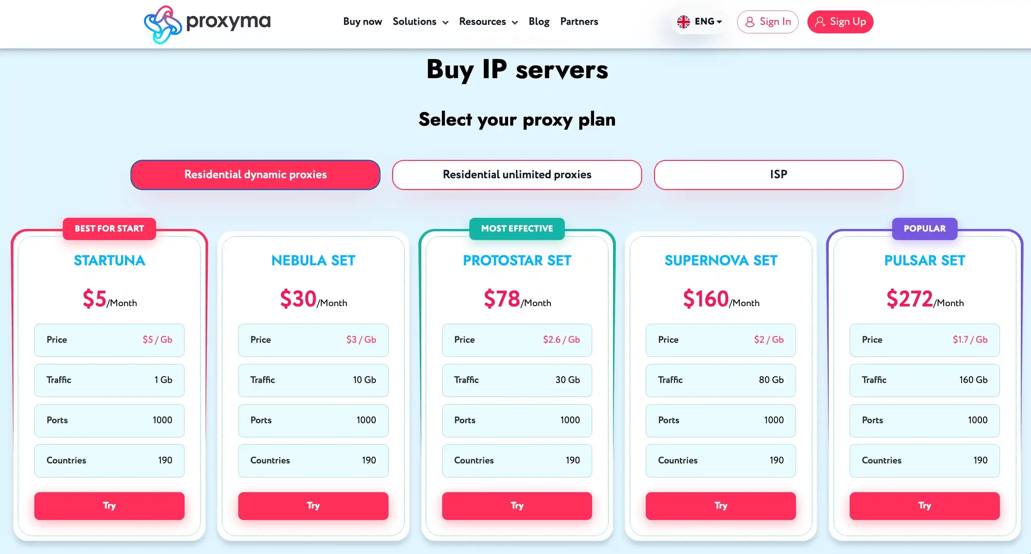Open the Partners page link

[x=579, y=22]
